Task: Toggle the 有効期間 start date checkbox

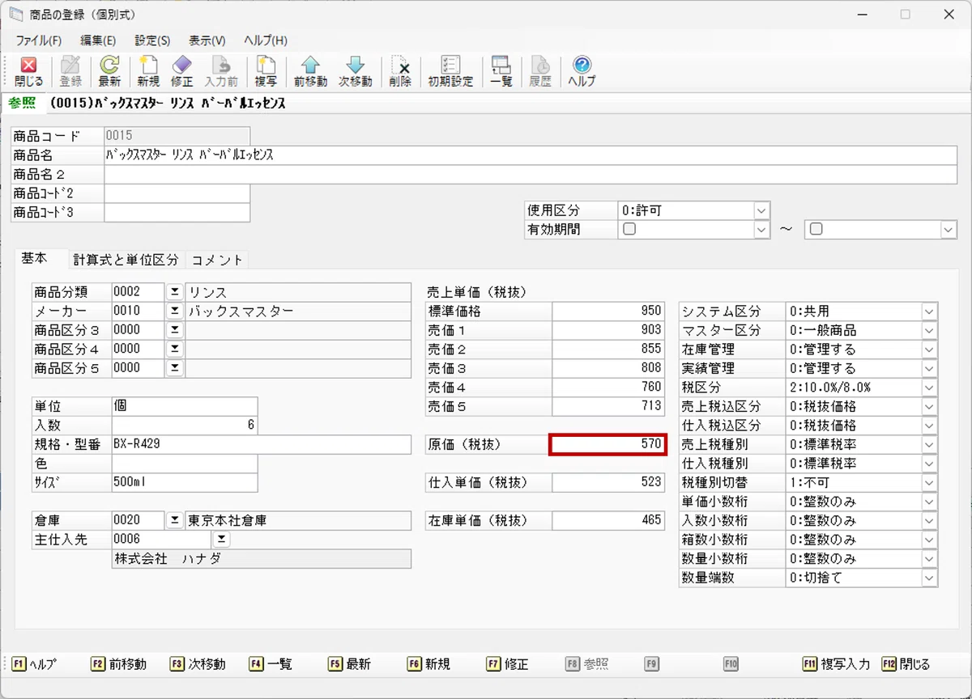Action: tap(629, 229)
